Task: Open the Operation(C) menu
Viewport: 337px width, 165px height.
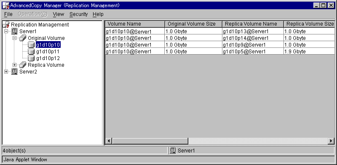Action: point(33,14)
